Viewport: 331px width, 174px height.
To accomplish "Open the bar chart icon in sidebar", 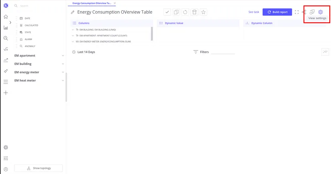I will click(6, 27).
